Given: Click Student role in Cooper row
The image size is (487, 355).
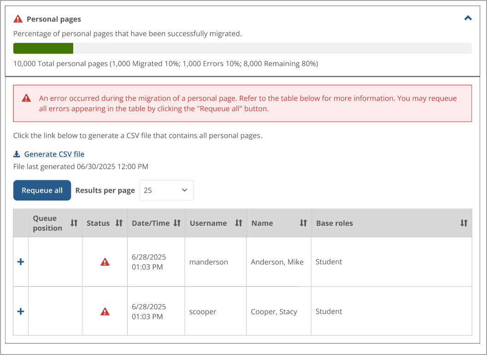Looking at the screenshot, I should pyautogui.click(x=329, y=311).
